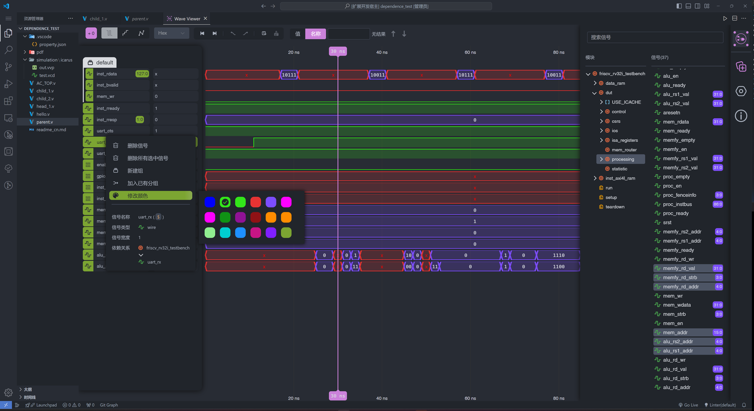Click the jump to first transition icon
The height and width of the screenshot is (411, 754).
pos(202,33)
